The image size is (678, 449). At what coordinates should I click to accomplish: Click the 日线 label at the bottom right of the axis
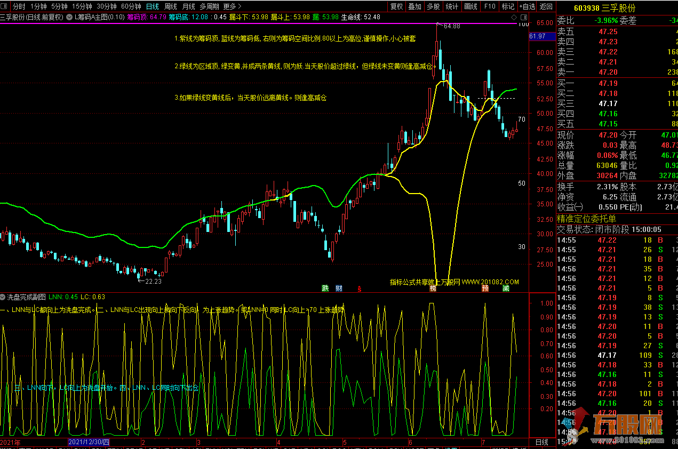click(x=541, y=443)
